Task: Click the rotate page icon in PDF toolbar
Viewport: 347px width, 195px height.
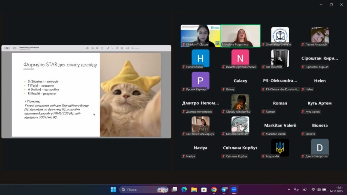Action: [x=117, y=48]
